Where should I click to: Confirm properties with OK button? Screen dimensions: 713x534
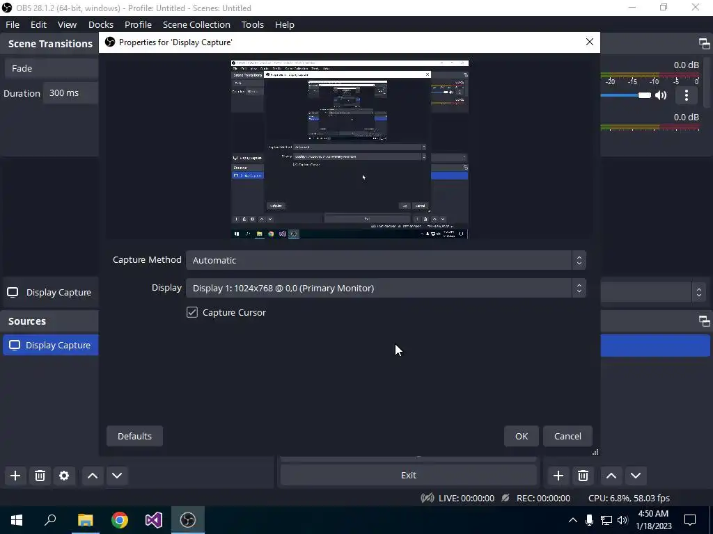pyautogui.click(x=521, y=436)
